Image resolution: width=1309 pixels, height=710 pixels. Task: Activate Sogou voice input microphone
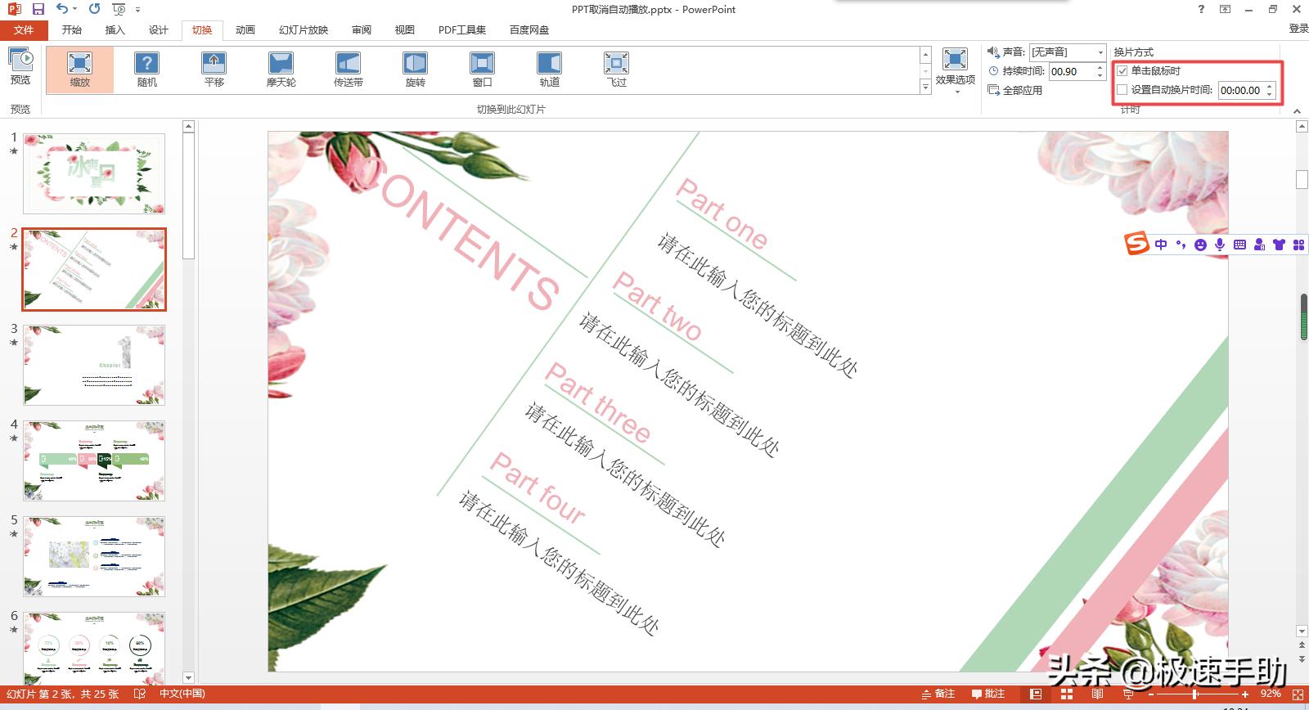tap(1220, 245)
